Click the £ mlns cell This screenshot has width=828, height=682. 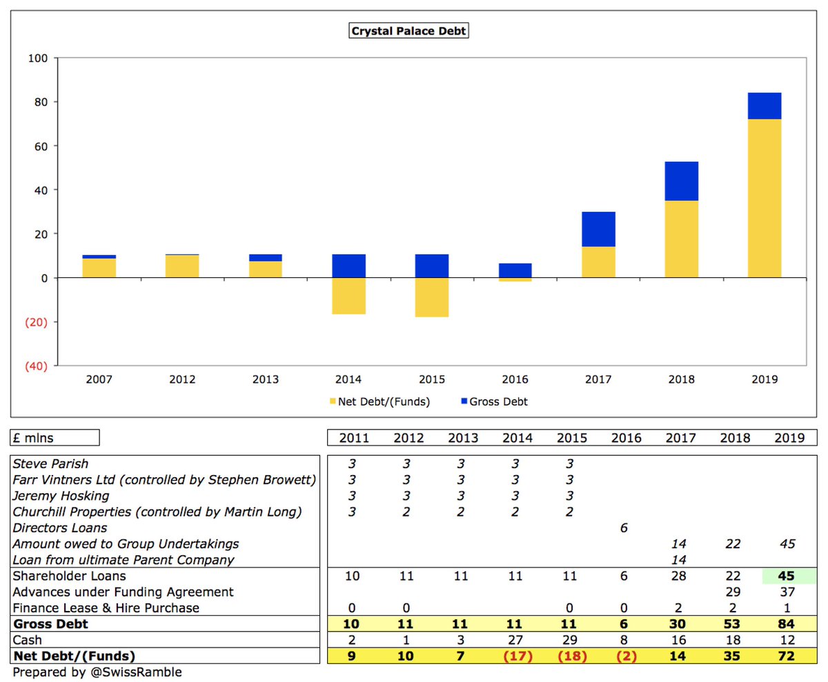(55, 437)
